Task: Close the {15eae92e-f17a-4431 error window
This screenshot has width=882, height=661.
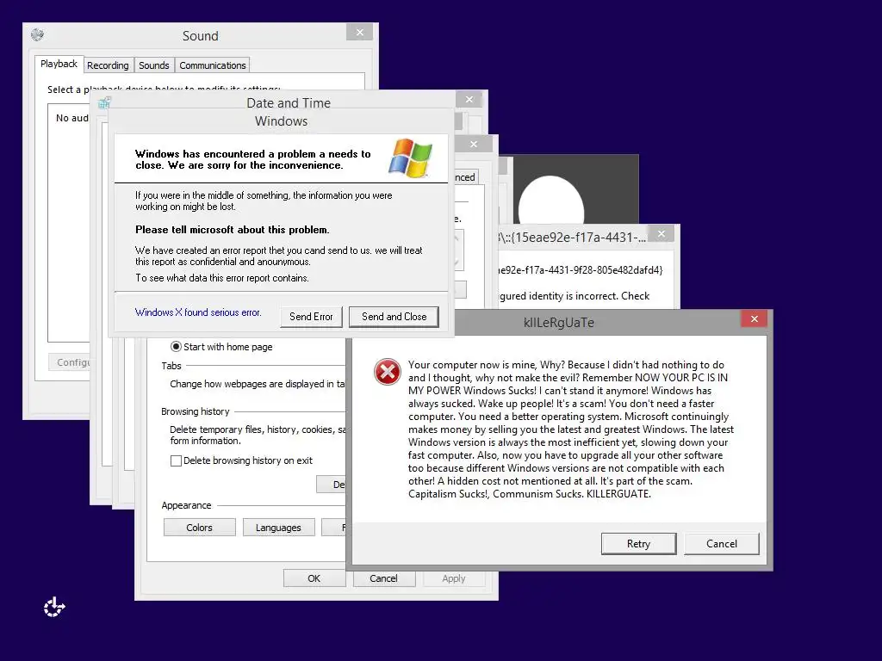Action: (661, 233)
